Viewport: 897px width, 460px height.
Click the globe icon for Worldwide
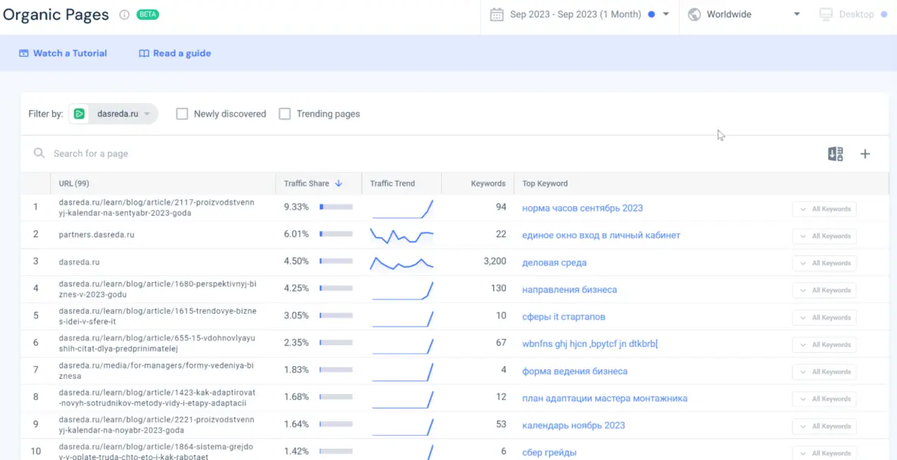click(x=694, y=14)
